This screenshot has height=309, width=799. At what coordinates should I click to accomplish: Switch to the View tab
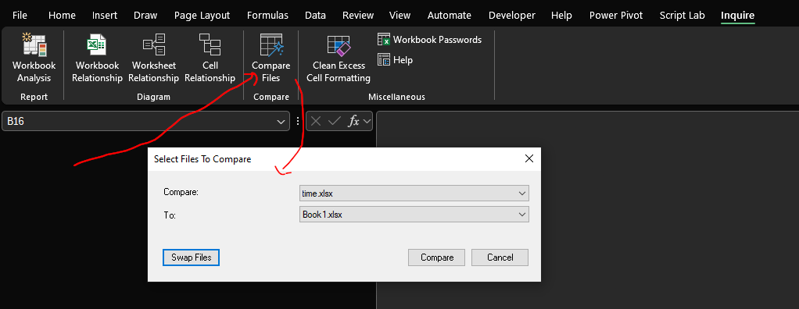click(400, 16)
